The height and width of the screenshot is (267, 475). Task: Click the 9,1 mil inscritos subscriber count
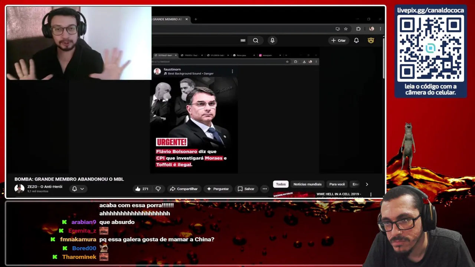(x=38, y=191)
